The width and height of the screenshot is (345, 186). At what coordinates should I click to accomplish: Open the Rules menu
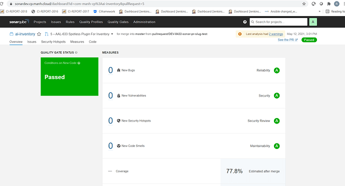(x=70, y=22)
